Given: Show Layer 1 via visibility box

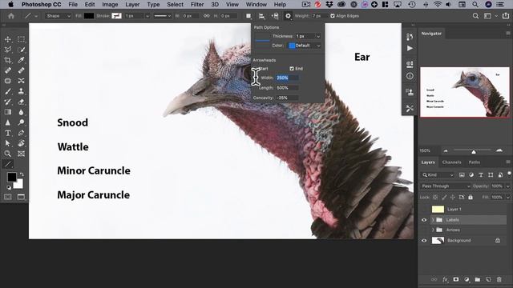Looking at the screenshot, I should click(424, 209).
